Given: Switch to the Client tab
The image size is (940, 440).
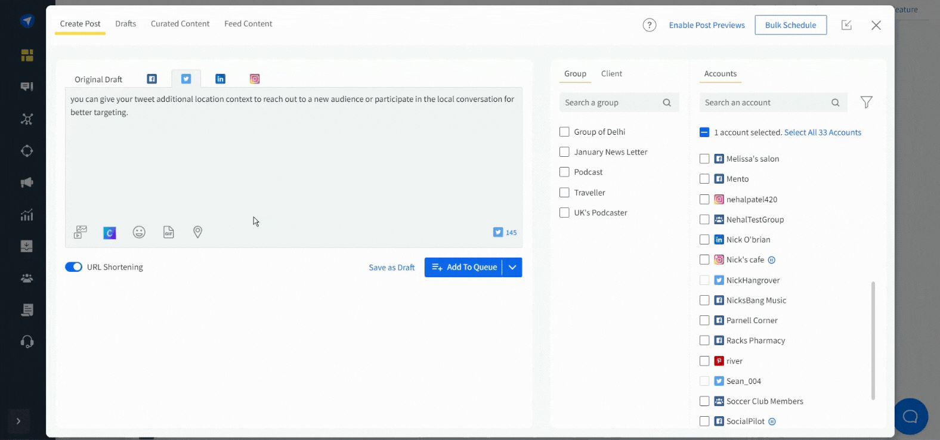Looking at the screenshot, I should (x=611, y=74).
